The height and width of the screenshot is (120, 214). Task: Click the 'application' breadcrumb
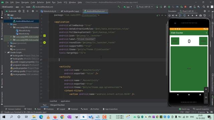pyautogui.click(x=65, y=101)
